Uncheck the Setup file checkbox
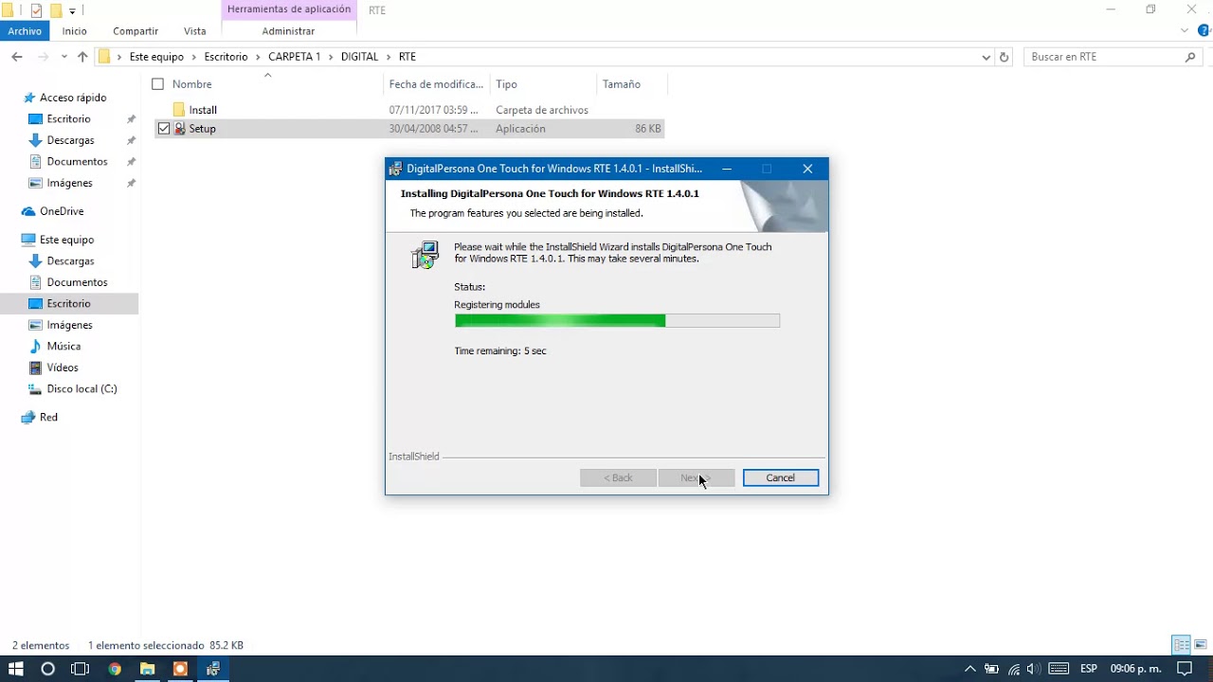The width and height of the screenshot is (1213, 682). (x=164, y=129)
